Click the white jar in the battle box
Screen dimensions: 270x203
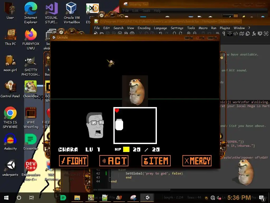coord(119,124)
